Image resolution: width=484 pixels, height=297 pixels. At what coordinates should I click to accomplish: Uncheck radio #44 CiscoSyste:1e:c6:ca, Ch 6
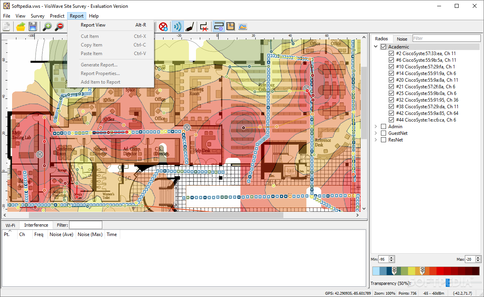pos(391,120)
